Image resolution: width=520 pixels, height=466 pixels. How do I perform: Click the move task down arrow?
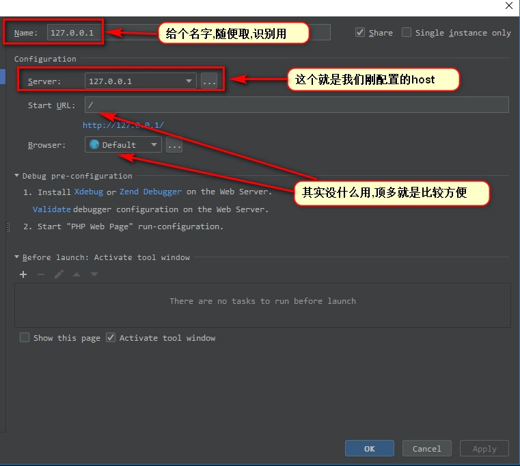[94, 274]
